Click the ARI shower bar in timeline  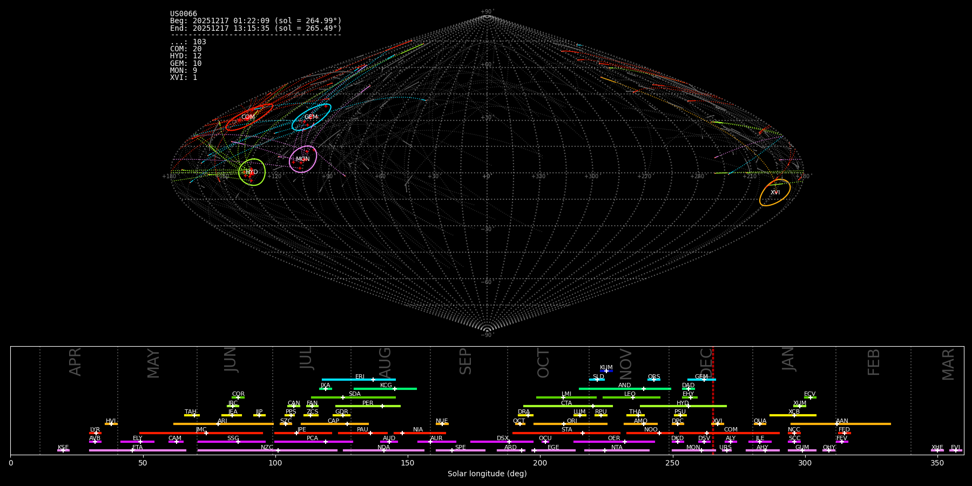224,424
